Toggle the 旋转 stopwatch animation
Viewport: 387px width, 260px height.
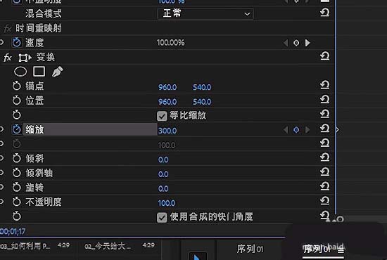[x=17, y=188]
